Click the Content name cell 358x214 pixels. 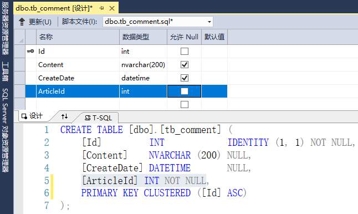78,65
